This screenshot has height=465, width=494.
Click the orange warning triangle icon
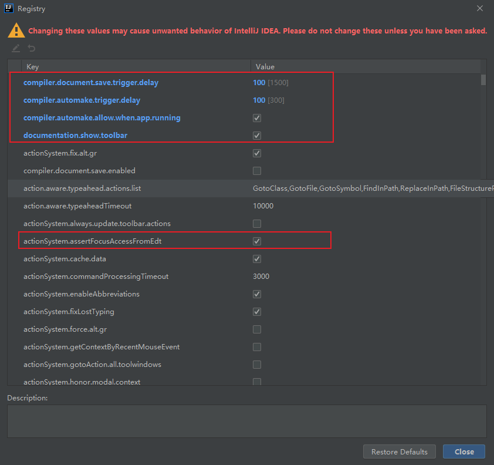[x=16, y=31]
